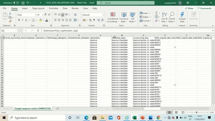Click the Undo arrow icon
Viewport: 215px width, 121px height.
click(28, 3)
